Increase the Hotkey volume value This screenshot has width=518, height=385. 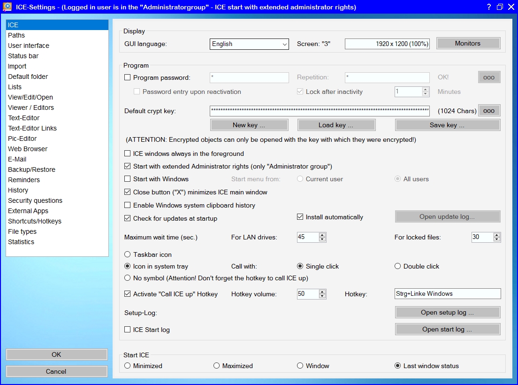(x=322, y=291)
